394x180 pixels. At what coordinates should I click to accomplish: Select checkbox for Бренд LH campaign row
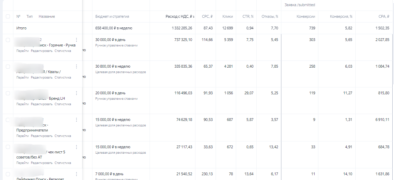[x=8, y=93]
